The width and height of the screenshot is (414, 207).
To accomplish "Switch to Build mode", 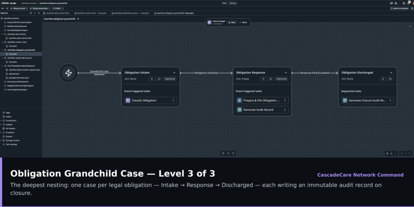I will [224, 3].
